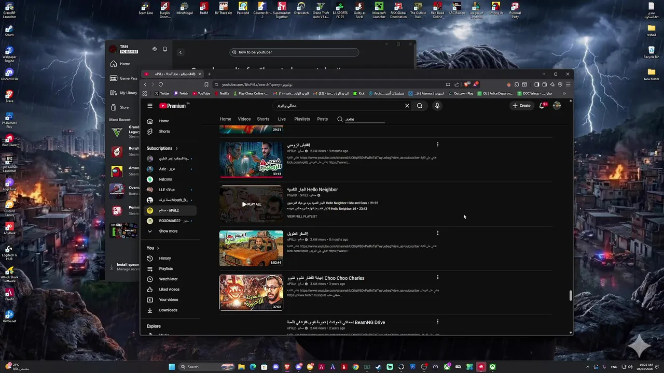Open Palworld desktop shortcut

(x=243, y=9)
